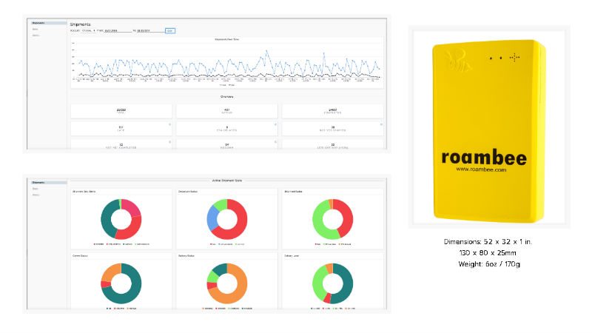Click www.roambee.com printed on the device
Screen dimensions: 592x333
(482, 169)
